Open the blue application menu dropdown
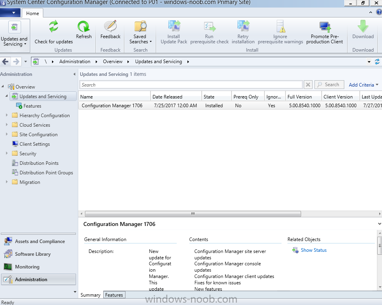Viewport: 382px width, 305px height. pos(11,13)
